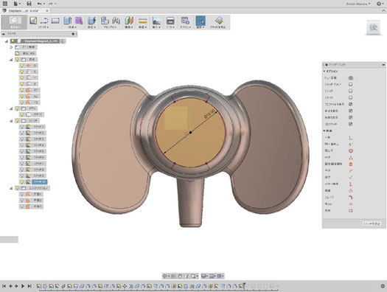Select highlighted Sketch 10 in browser
The height and width of the screenshot is (292, 387).
click(x=40, y=182)
